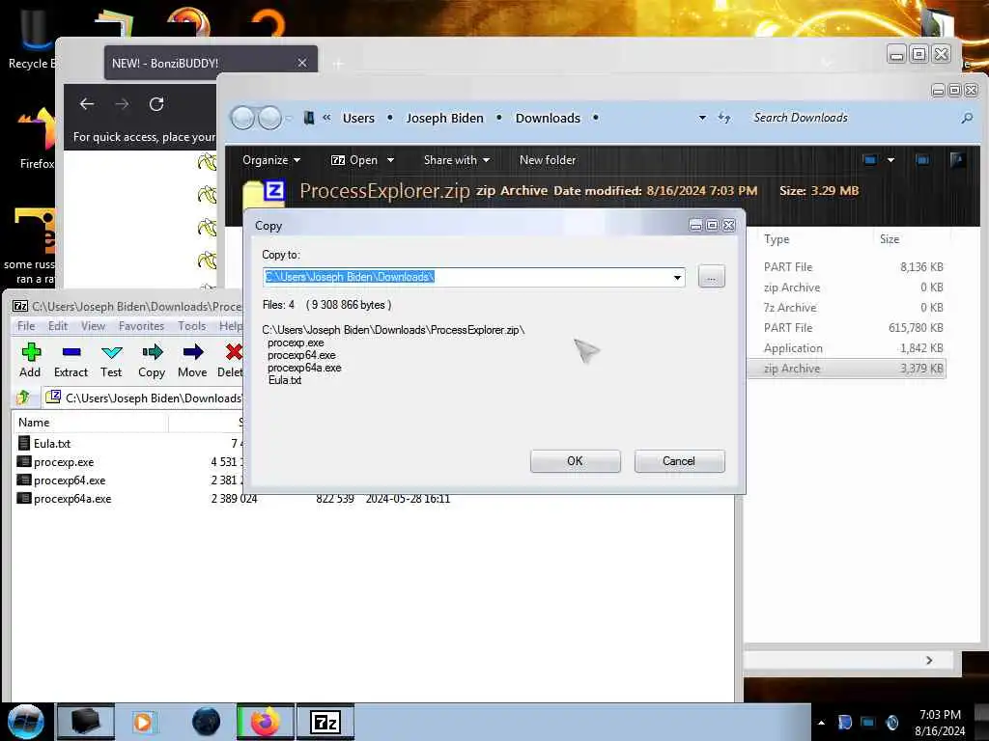989x741 pixels.
Task: Select the Application 1,842 KB row
Action: (846, 347)
